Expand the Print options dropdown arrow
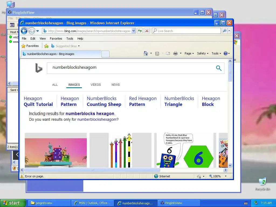Viewport: 276px width, 207px height. pyautogui.click(x=181, y=53)
